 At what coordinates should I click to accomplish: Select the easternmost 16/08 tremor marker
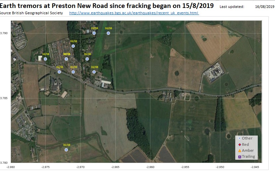coord(108,33)
